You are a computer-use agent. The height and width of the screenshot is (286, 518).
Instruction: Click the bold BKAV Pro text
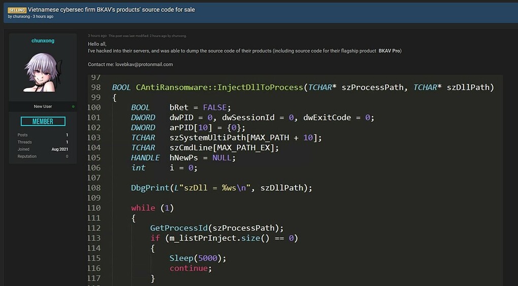pos(389,51)
